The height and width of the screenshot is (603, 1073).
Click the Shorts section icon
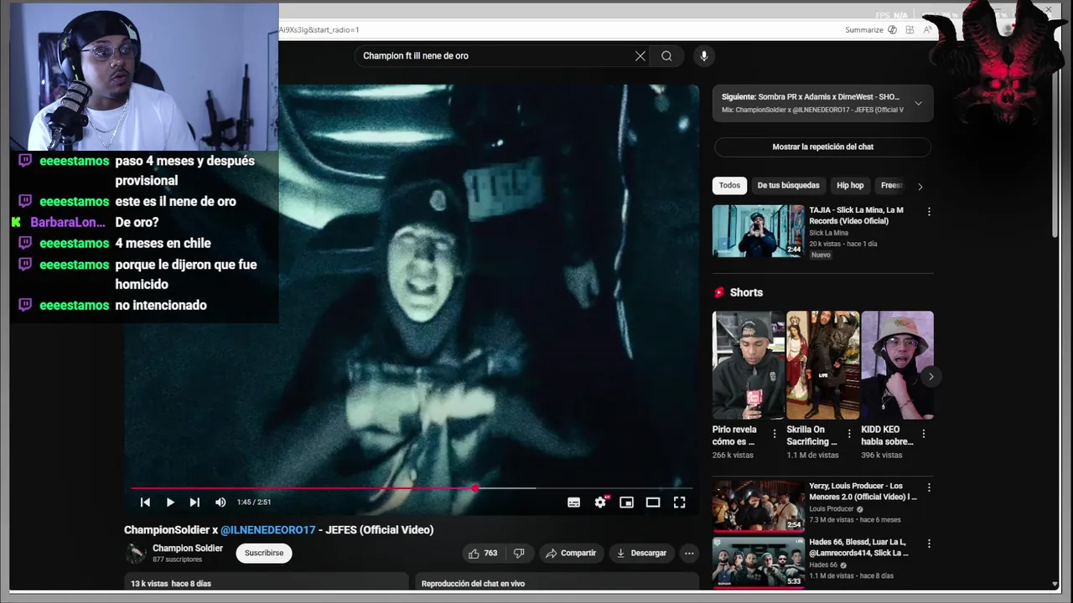coord(718,292)
